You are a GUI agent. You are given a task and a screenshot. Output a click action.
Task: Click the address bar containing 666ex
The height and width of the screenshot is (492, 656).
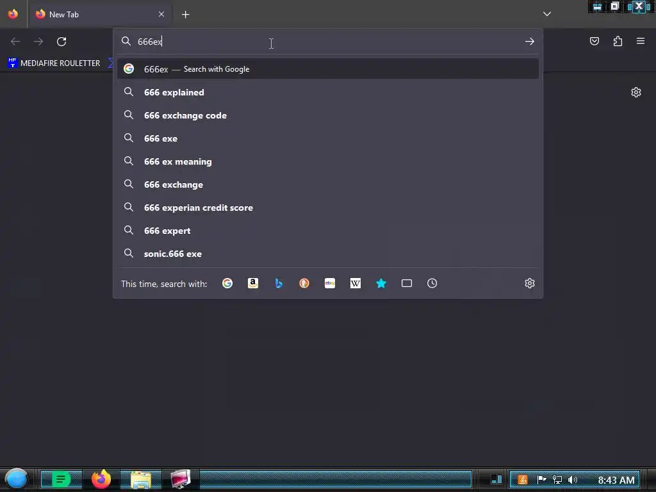tap(328, 42)
